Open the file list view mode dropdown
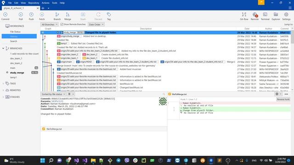This screenshot has height=165, width=294. pos(71,94)
